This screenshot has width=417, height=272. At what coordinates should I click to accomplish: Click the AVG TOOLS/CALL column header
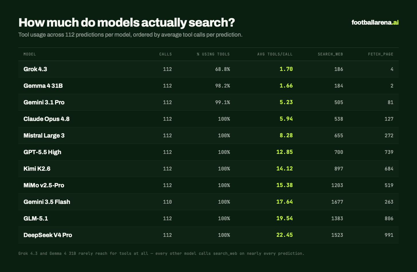(275, 54)
